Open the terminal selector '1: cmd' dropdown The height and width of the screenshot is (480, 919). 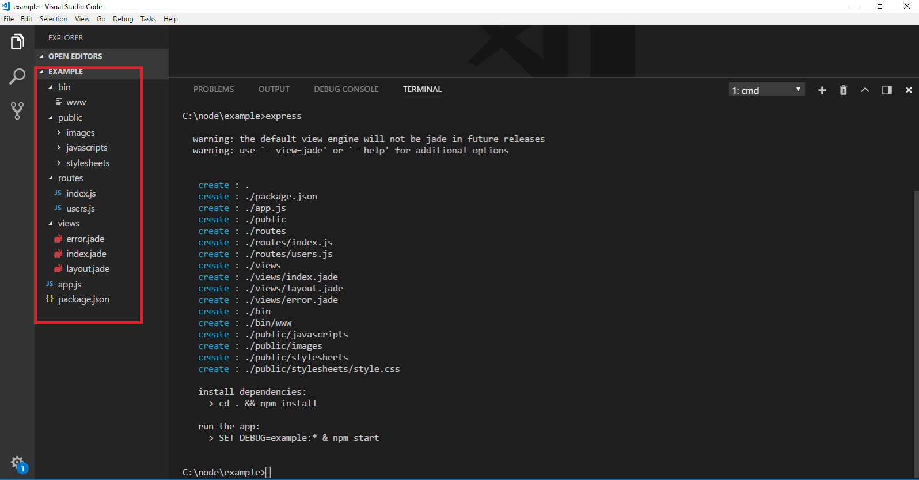click(x=766, y=90)
